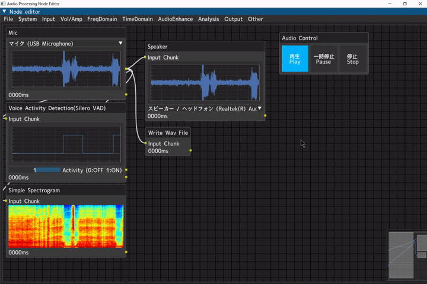Select the Audio Control node title
427x284 pixels.
324,38
